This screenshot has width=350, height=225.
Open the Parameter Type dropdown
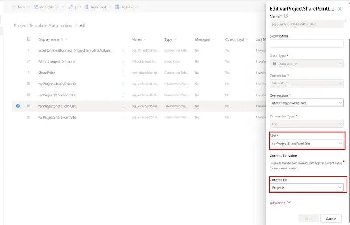click(307, 124)
